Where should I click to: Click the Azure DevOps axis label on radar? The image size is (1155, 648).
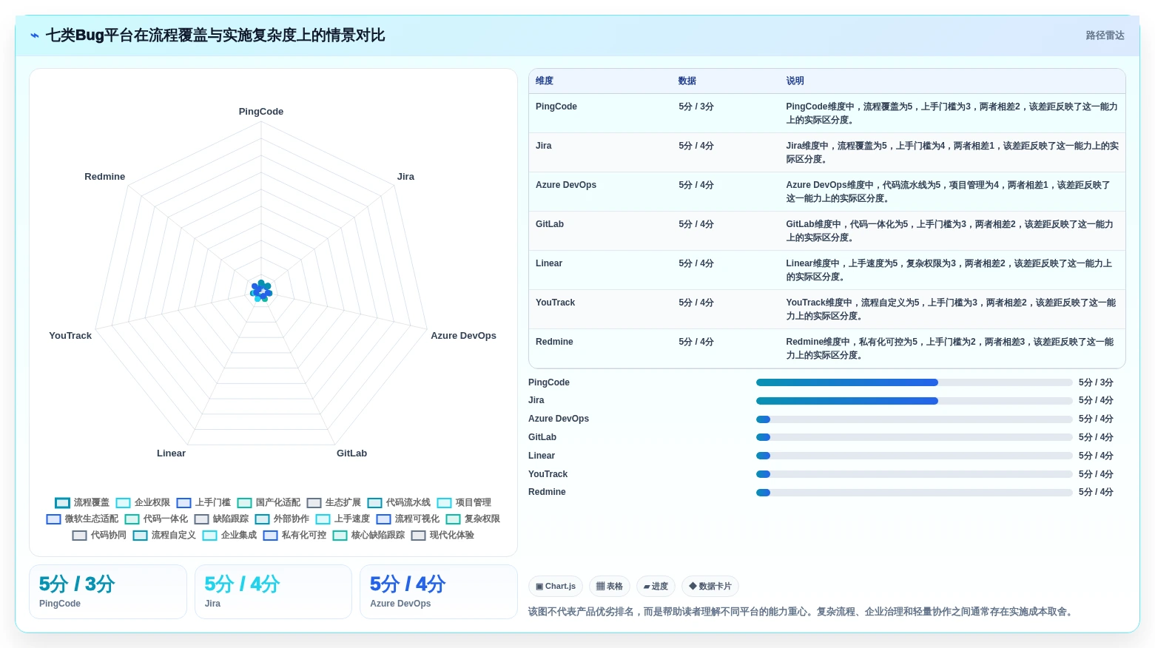click(463, 336)
